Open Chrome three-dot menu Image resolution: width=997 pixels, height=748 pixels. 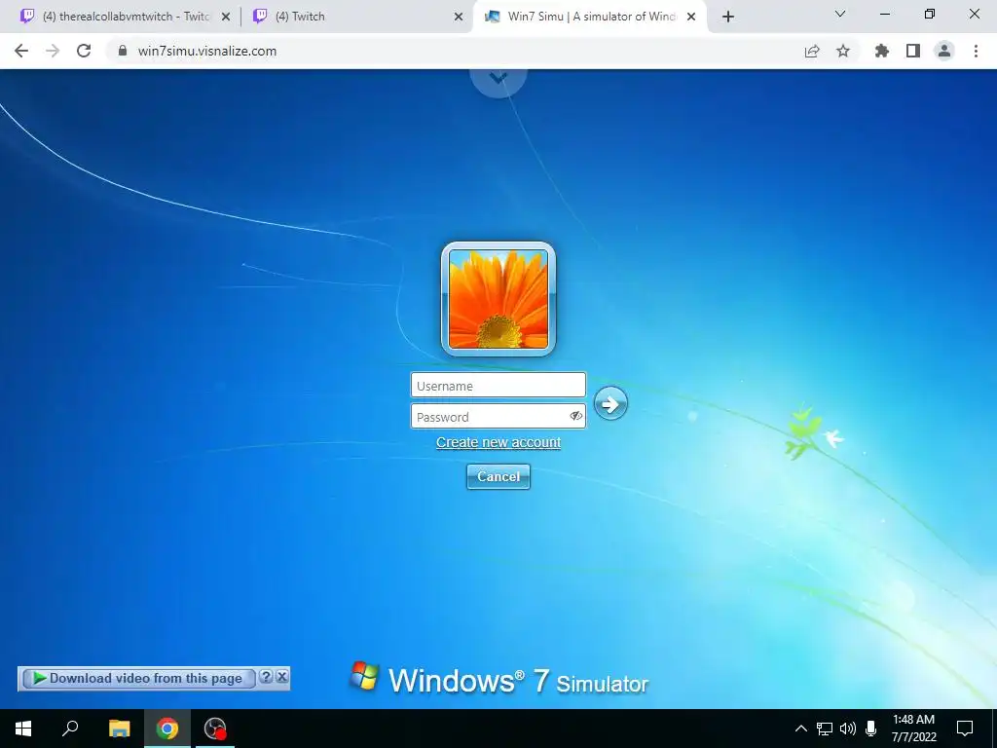976,51
